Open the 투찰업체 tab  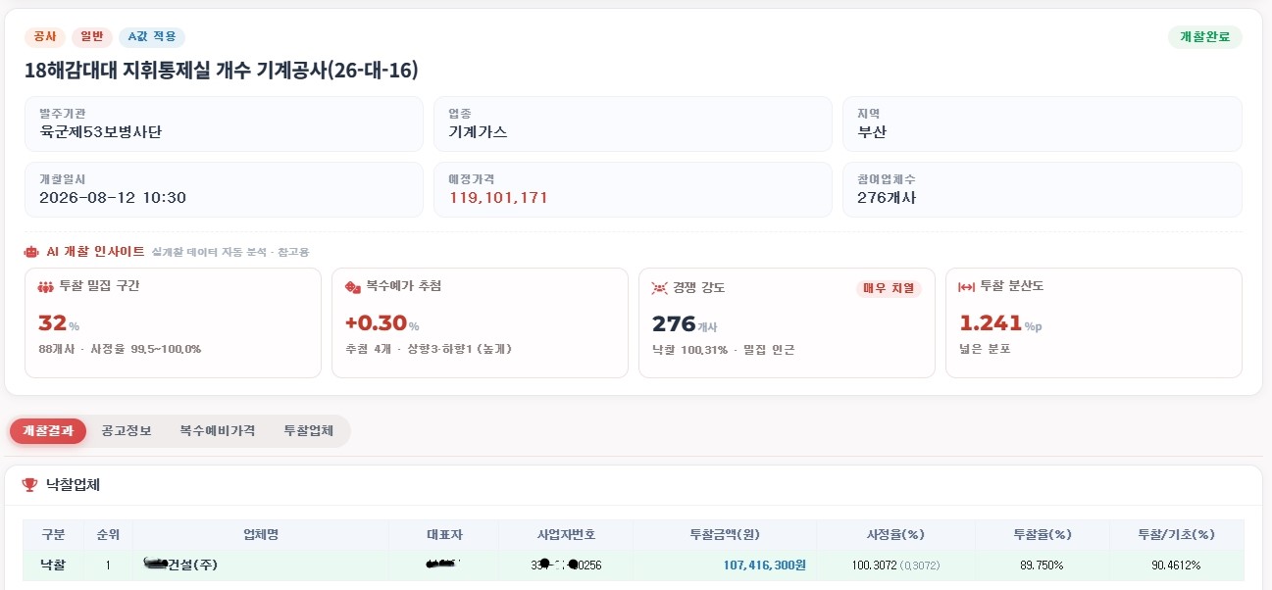[308, 431]
